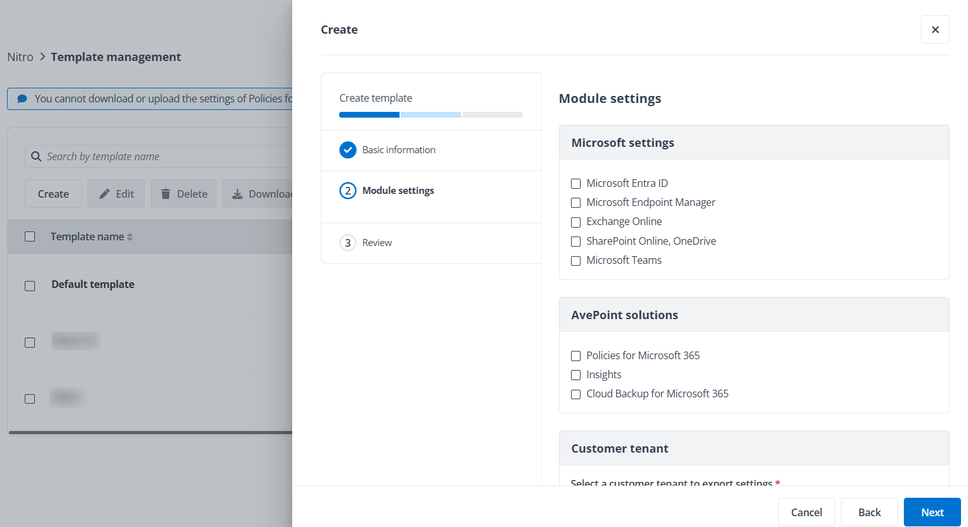Open the Module settings step
Screen dimensions: 968x527
click(x=398, y=191)
